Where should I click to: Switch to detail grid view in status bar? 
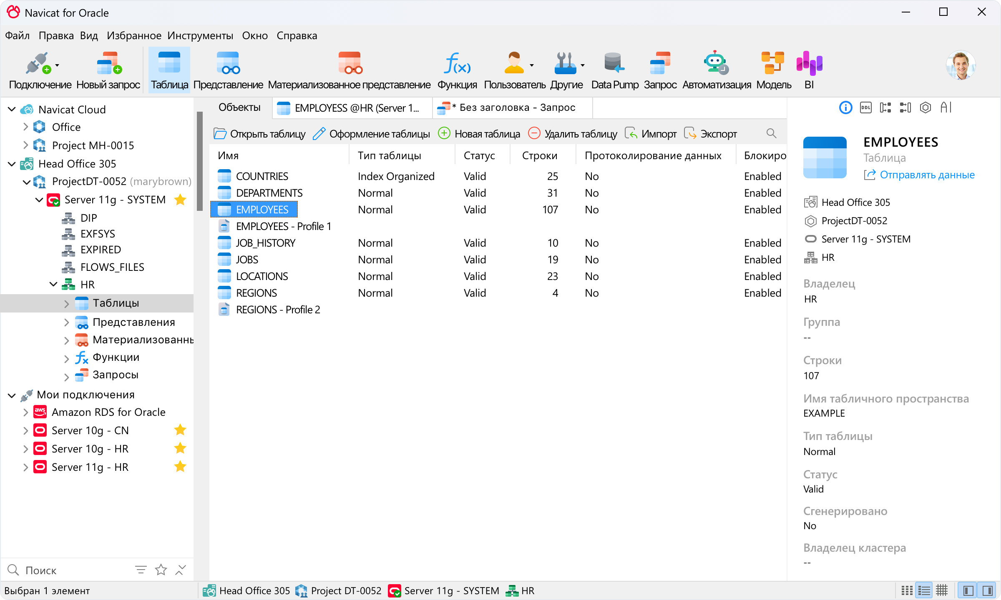pos(942,590)
